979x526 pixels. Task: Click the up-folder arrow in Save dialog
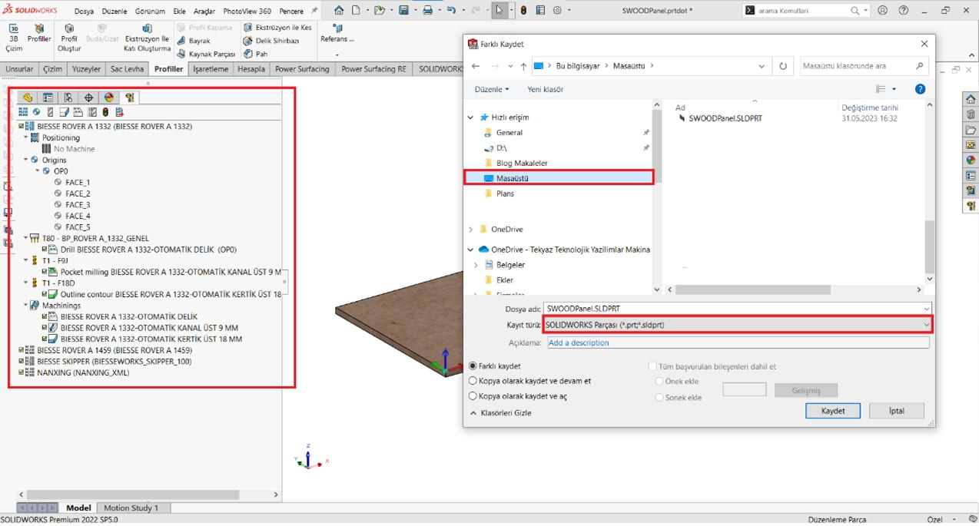tap(523, 66)
